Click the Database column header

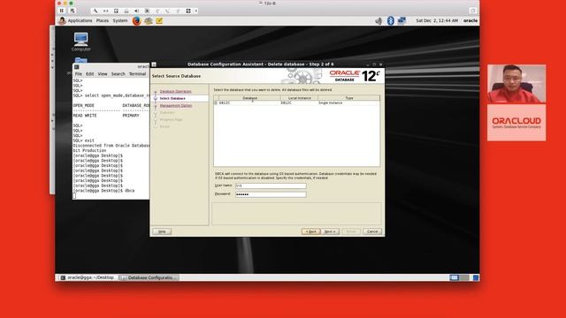click(x=249, y=98)
